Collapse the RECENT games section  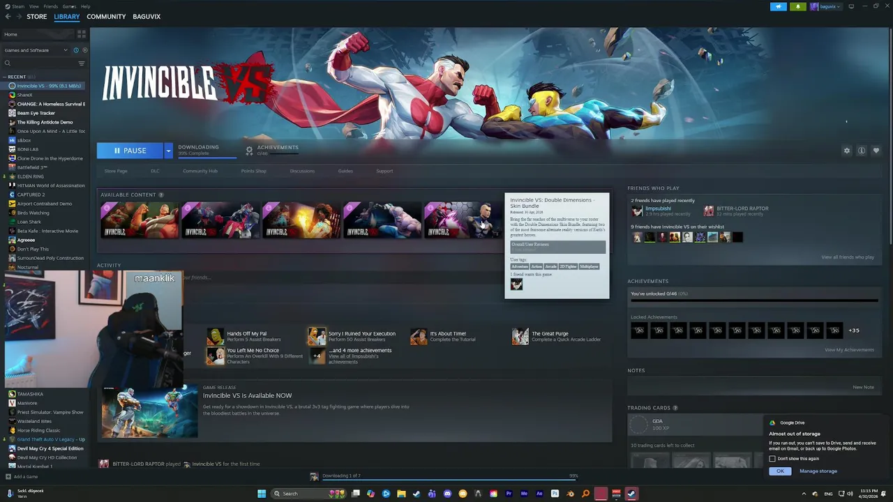point(4,77)
